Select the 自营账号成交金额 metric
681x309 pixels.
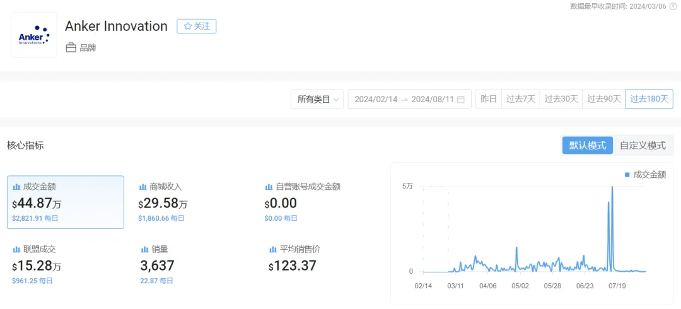pyautogui.click(x=308, y=187)
